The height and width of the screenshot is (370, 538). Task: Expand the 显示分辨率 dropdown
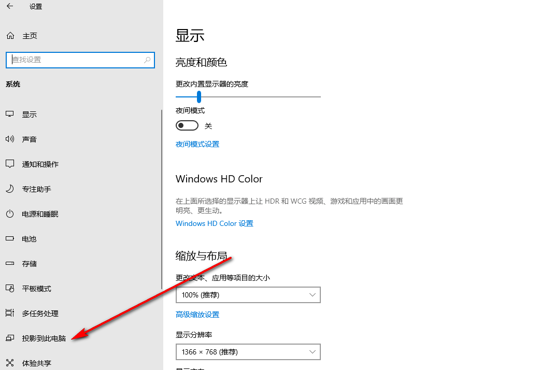pyautogui.click(x=248, y=351)
